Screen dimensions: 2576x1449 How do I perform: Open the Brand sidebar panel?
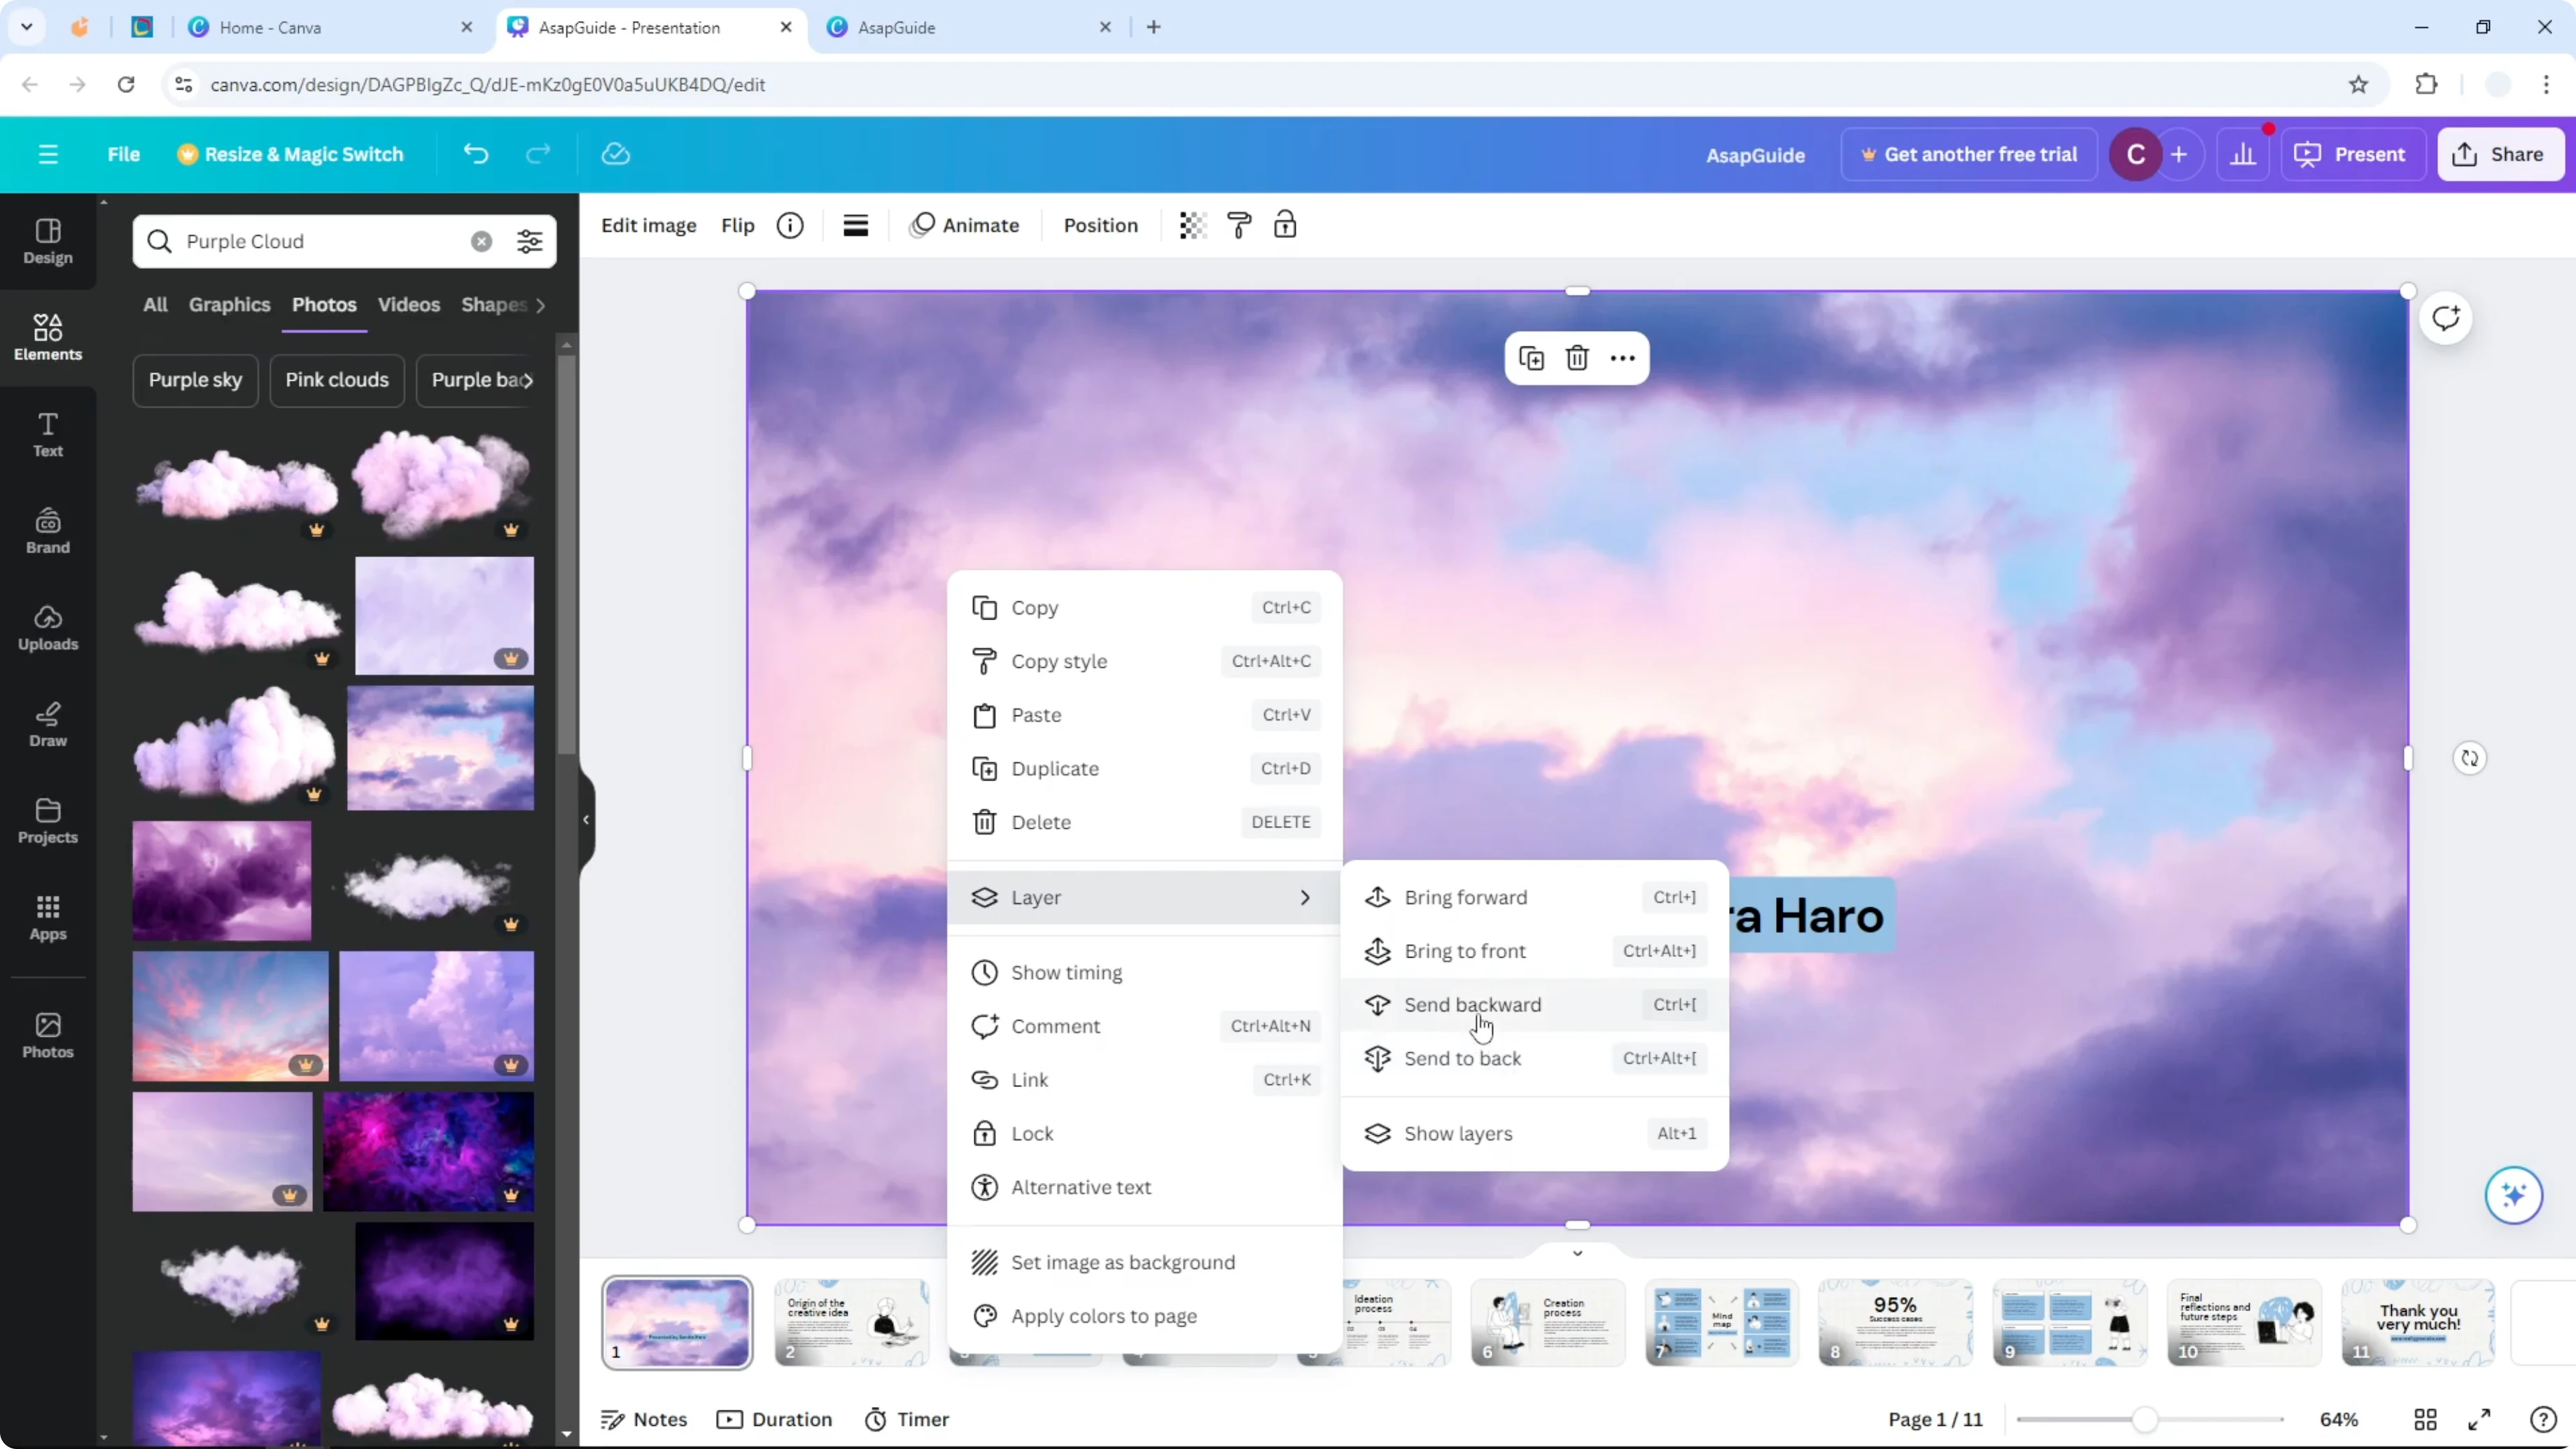click(48, 531)
